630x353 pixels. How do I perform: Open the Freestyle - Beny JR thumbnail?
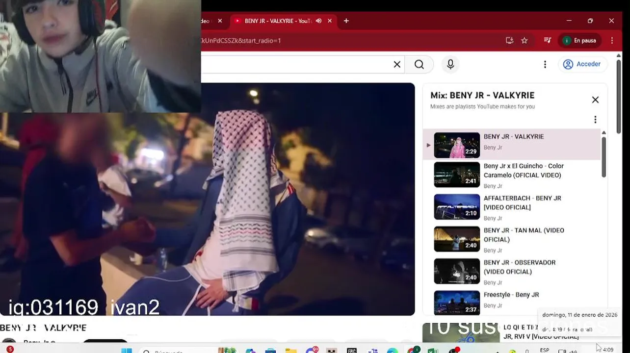pyautogui.click(x=457, y=303)
